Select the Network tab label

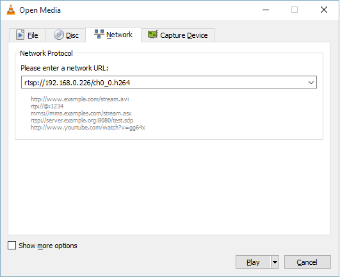click(119, 35)
